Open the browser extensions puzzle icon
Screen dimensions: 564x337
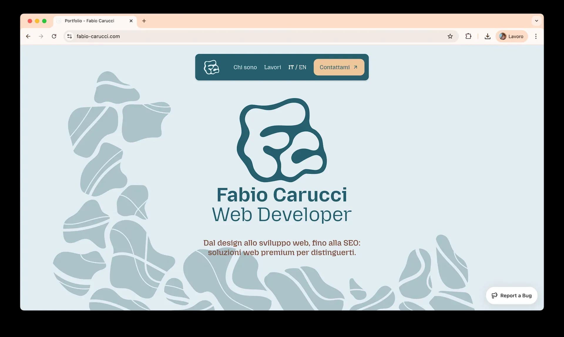[x=469, y=36]
